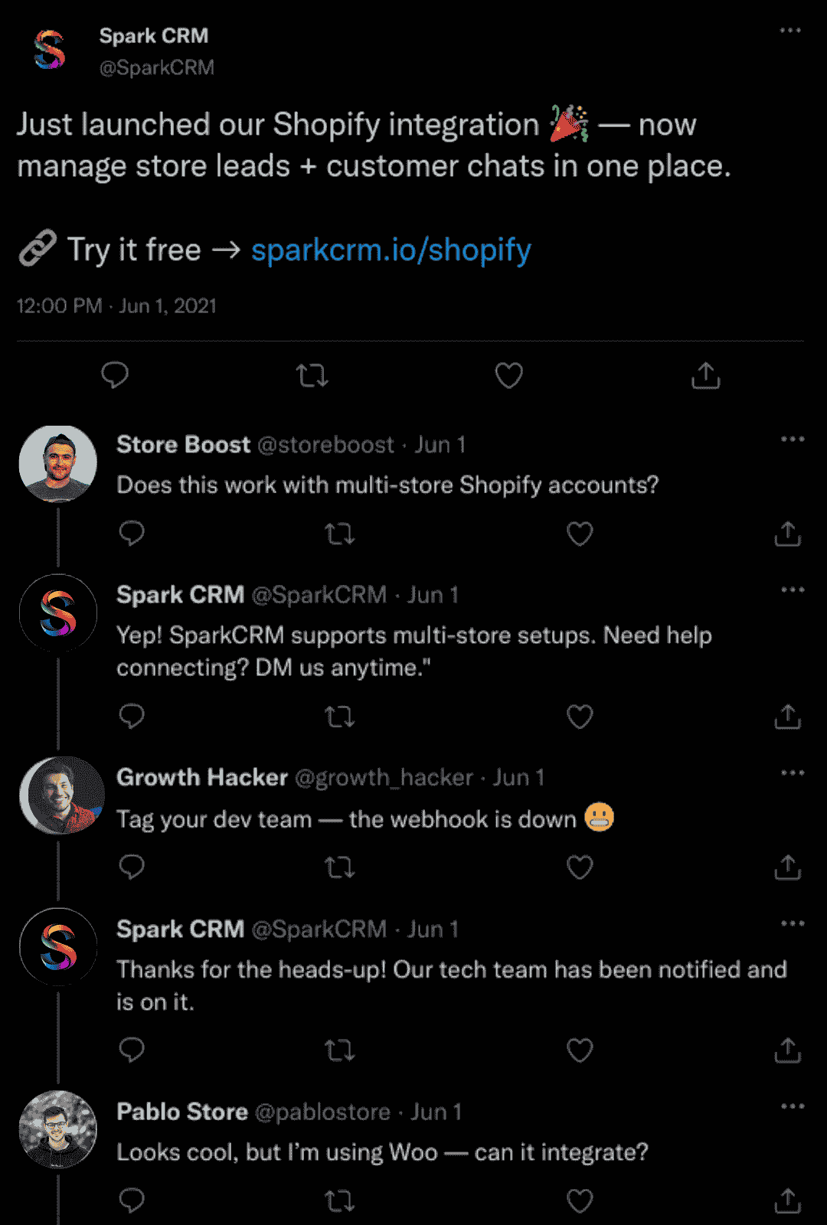The image size is (827, 1225).
Task: Click the reply icon under Pablo Store's tweet
Action: [x=132, y=1200]
